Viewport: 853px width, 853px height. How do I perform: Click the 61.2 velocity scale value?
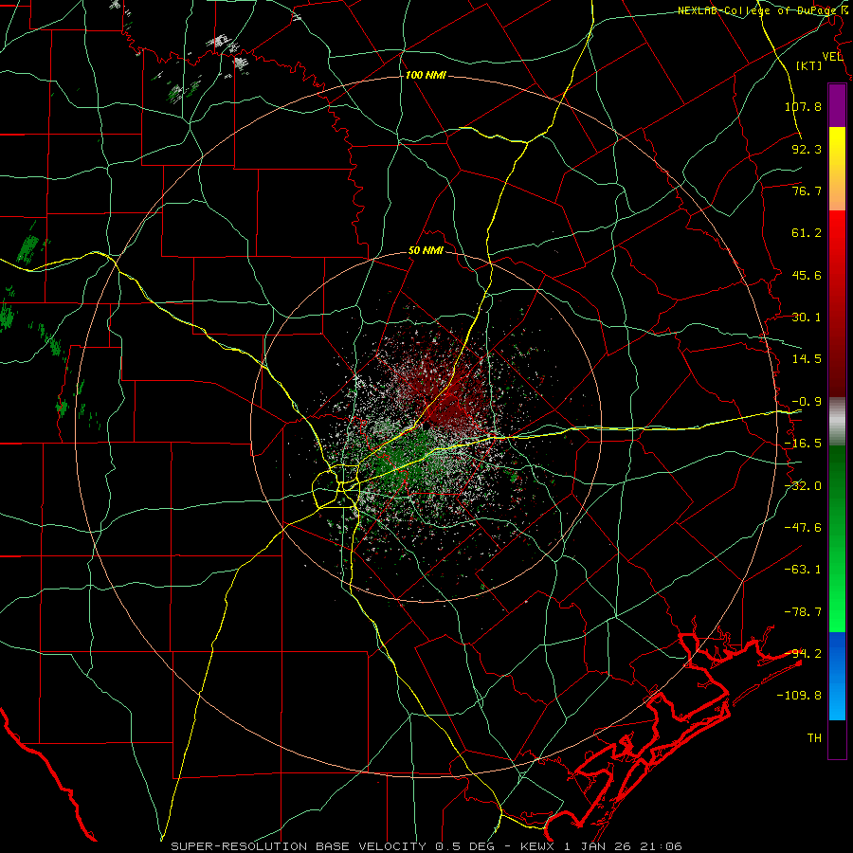click(x=807, y=233)
